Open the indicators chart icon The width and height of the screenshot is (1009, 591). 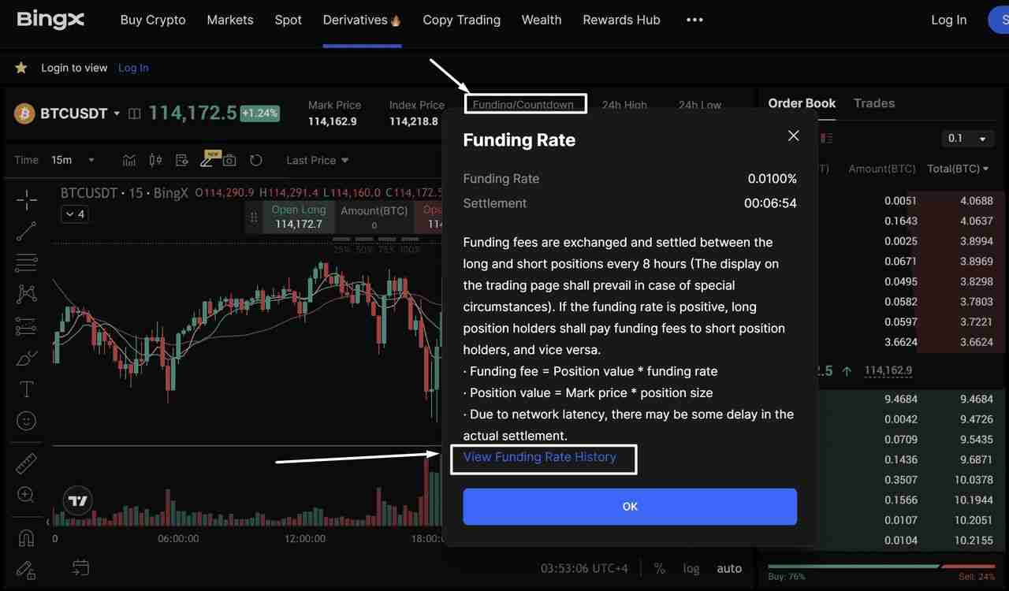pos(129,160)
